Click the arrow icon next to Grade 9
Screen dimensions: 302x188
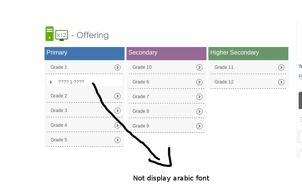pos(199,126)
